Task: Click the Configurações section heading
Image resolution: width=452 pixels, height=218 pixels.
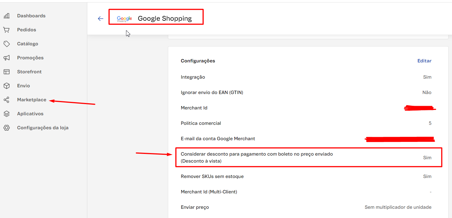Action: (x=198, y=61)
